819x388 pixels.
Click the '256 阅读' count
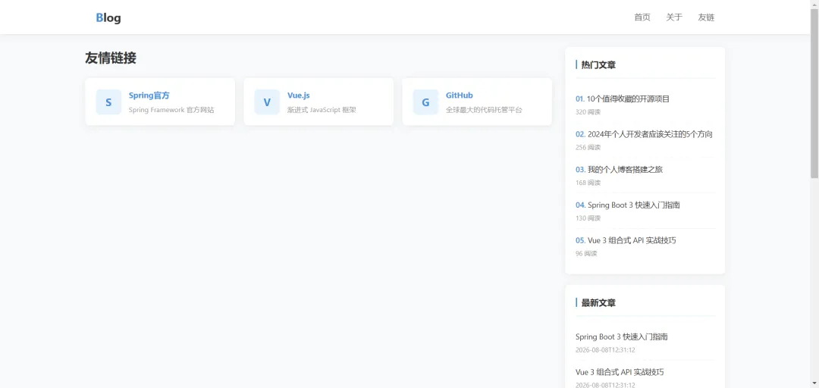[x=588, y=147]
